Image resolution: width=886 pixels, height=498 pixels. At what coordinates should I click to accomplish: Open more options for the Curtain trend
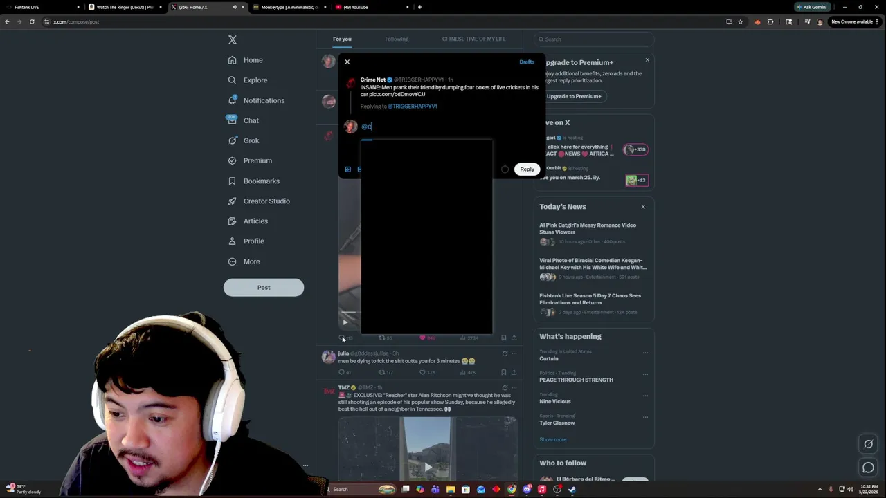[x=645, y=353]
